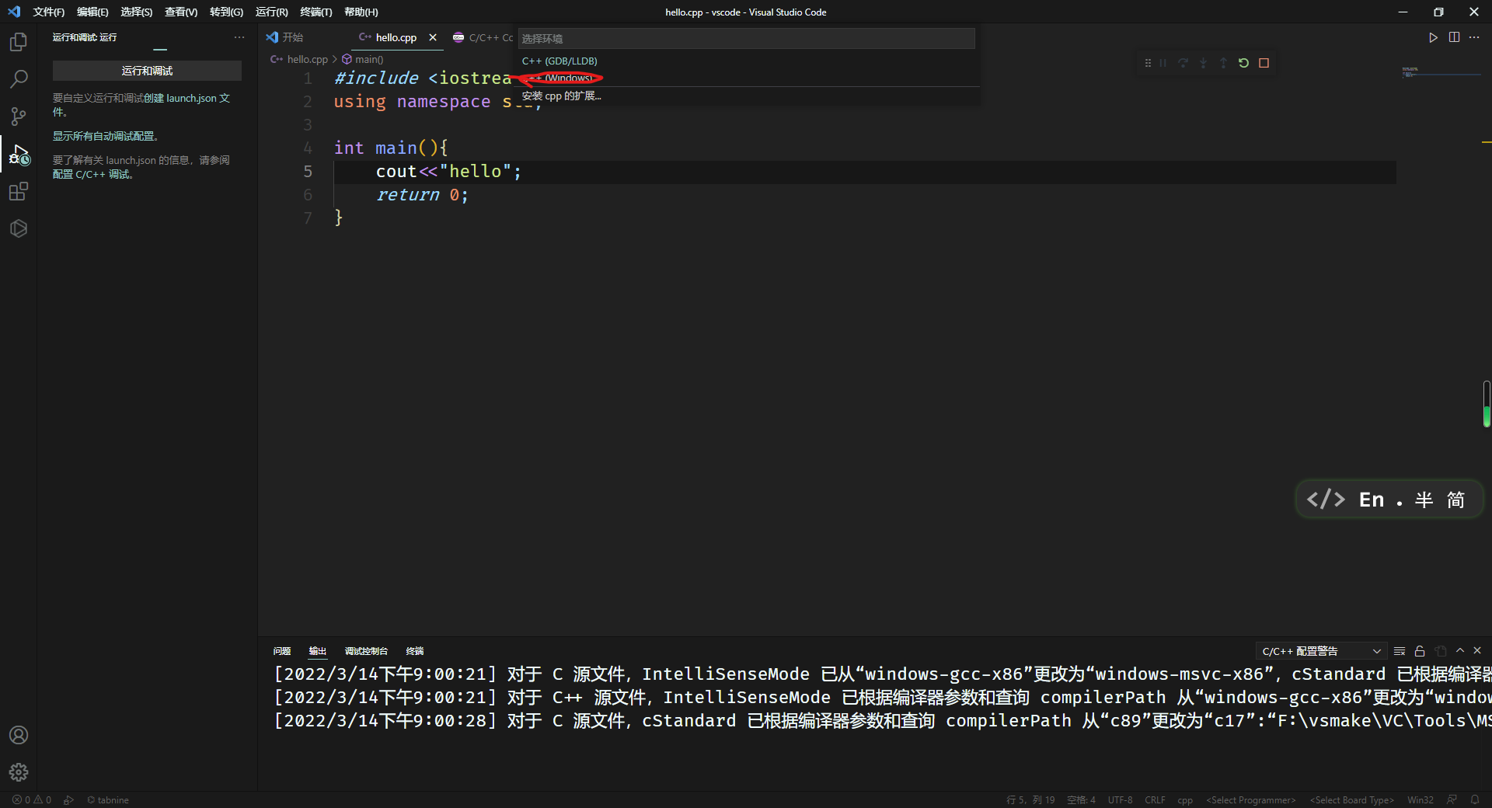This screenshot has height=808, width=1492.
Task: Click 显示所有自动调试配置 link
Action: (x=105, y=136)
